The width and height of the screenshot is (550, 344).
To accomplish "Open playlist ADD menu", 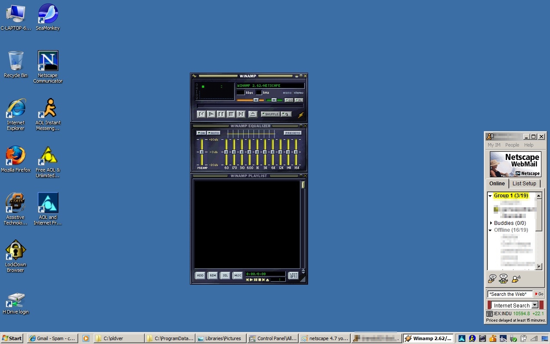I will pos(200,275).
